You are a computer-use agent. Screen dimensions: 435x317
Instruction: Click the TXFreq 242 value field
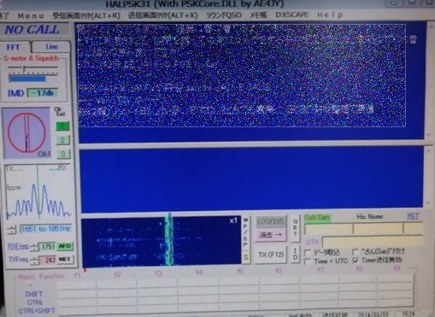coord(48,260)
